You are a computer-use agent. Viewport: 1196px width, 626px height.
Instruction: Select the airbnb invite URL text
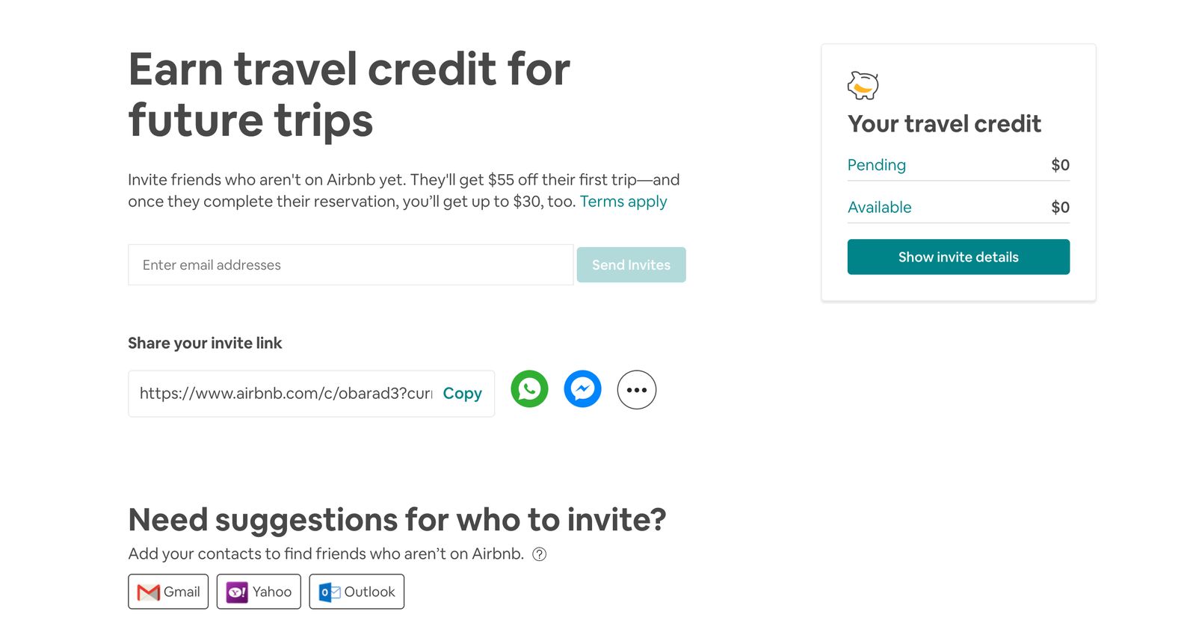(x=286, y=394)
